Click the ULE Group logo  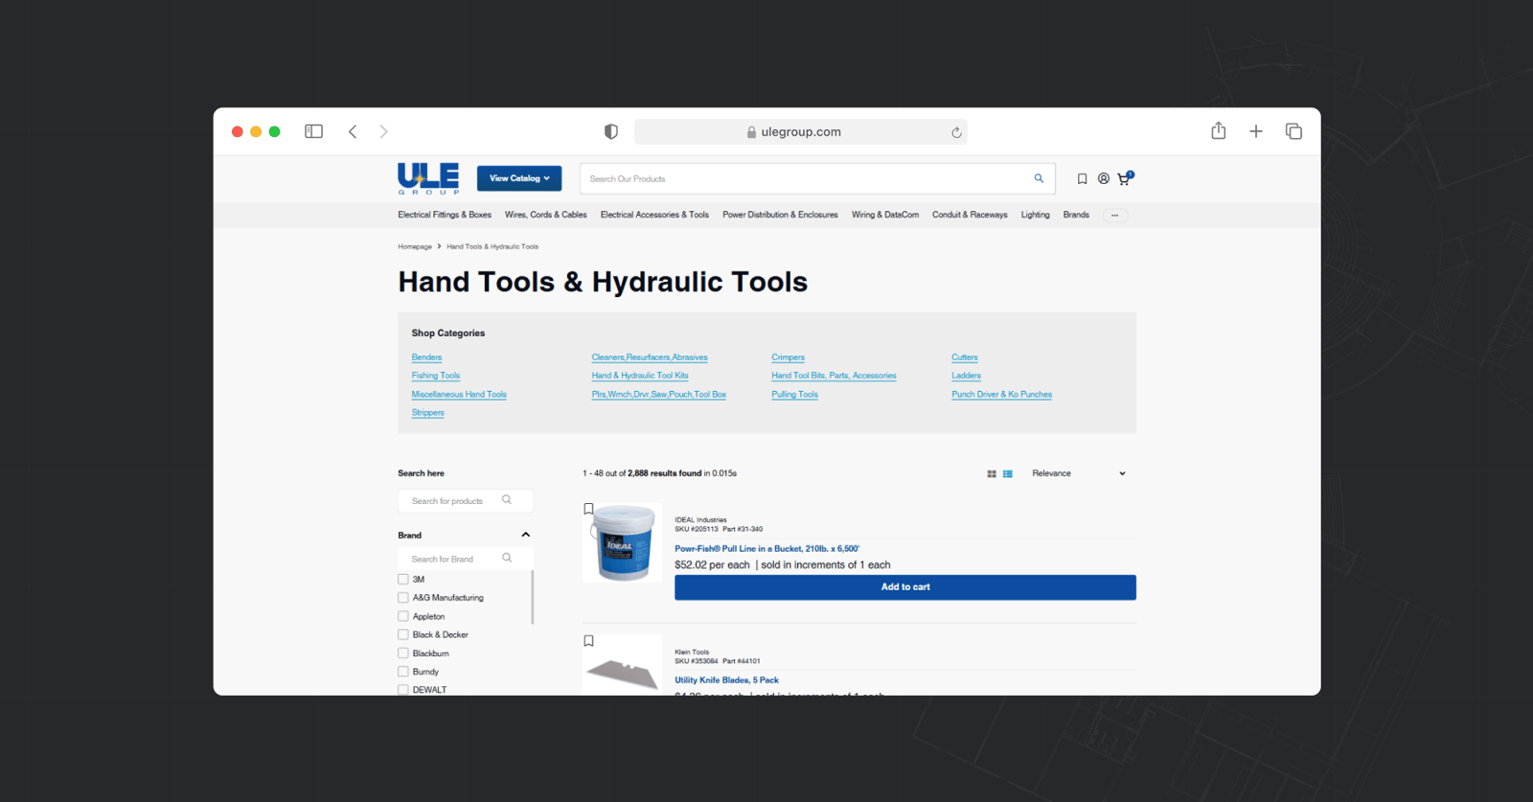pyautogui.click(x=428, y=178)
